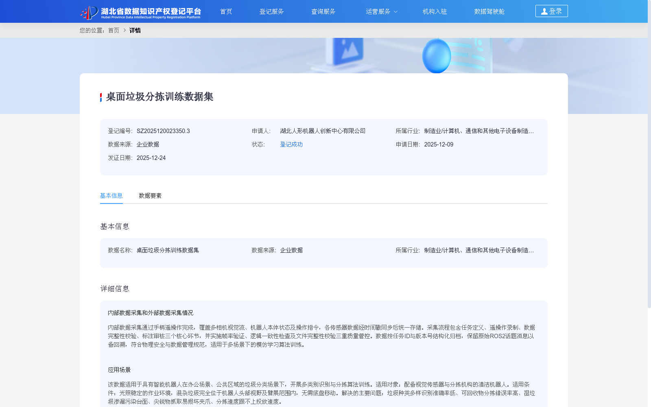
Task: Click 所属行业 value in 基本信息 section
Action: tap(479, 250)
